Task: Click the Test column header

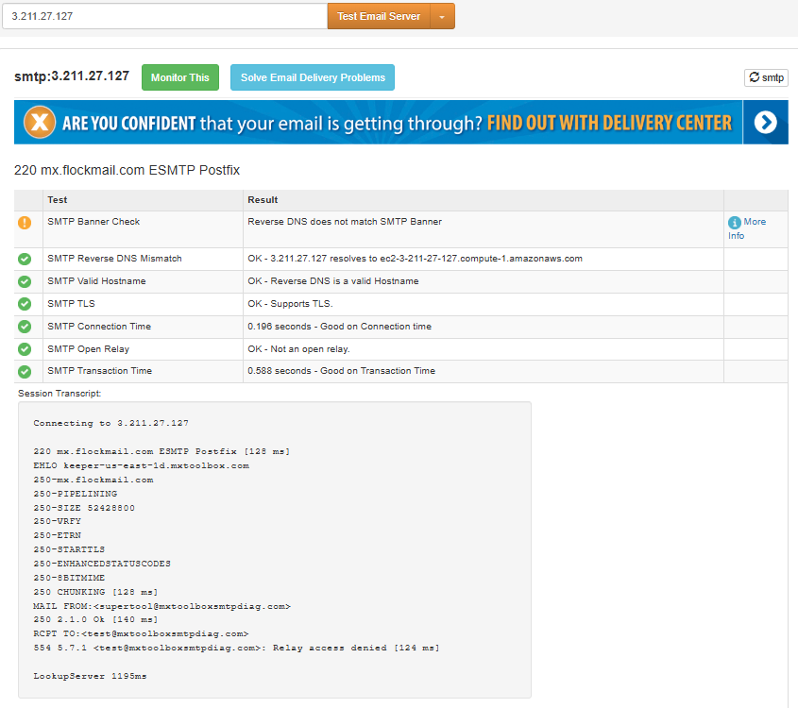Action: pyautogui.click(x=58, y=200)
